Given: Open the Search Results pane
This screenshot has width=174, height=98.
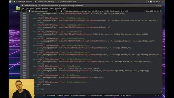Looking at the screenshot, I should (x=63, y=96).
